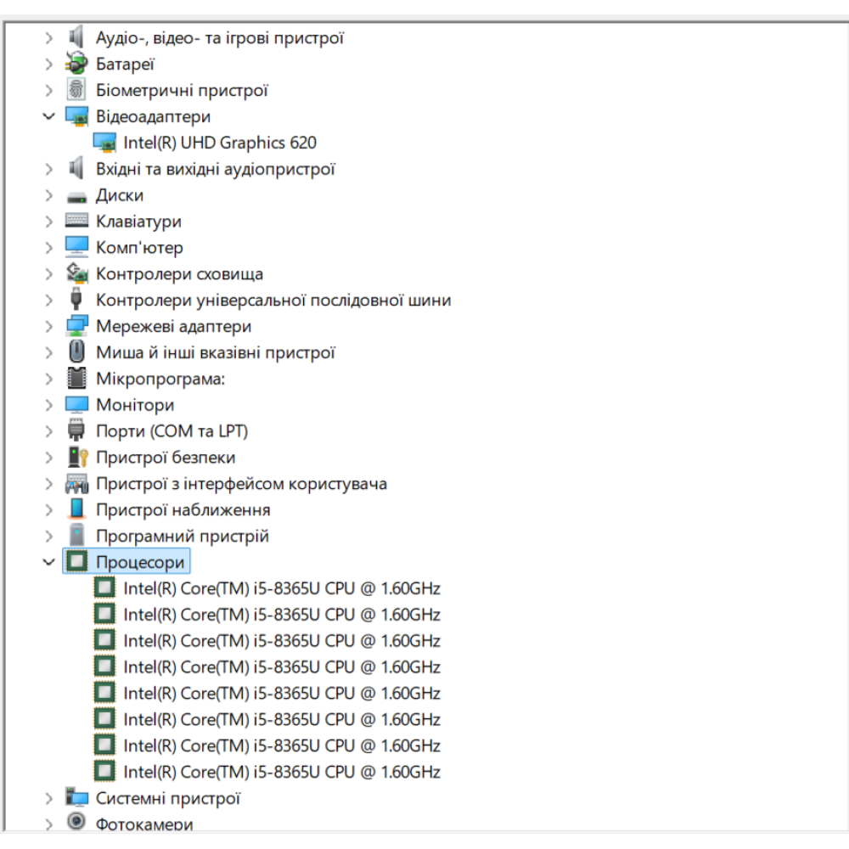The image size is (849, 849).
Task: Click the Пристрої безпеки key icon
Action: click(x=76, y=458)
